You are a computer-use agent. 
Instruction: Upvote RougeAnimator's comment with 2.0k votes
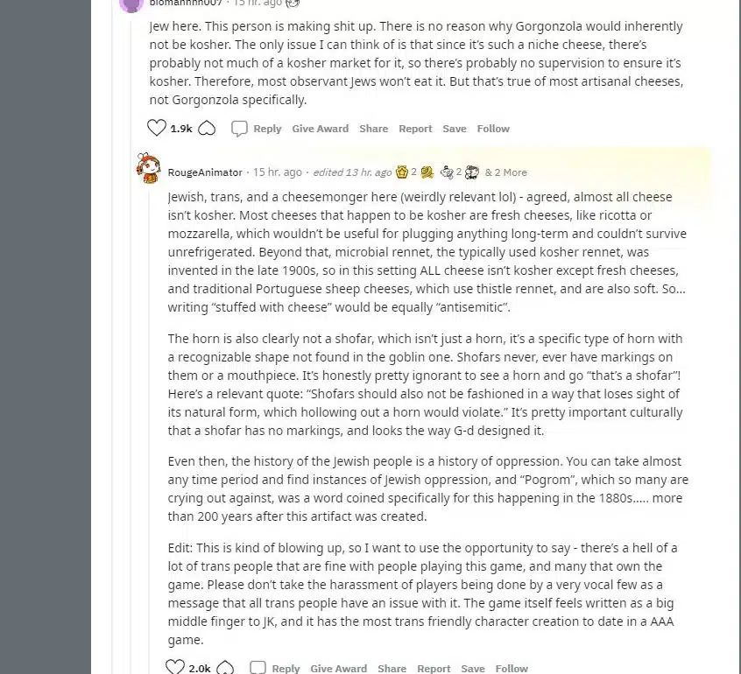(x=175, y=667)
